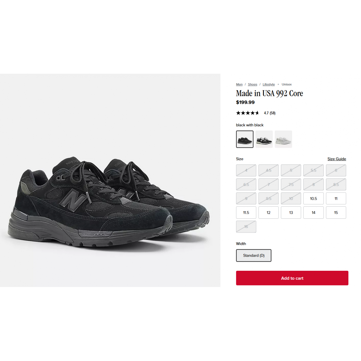
Task: Choose the black and grey shoe thumbnail
Action: [264, 139]
